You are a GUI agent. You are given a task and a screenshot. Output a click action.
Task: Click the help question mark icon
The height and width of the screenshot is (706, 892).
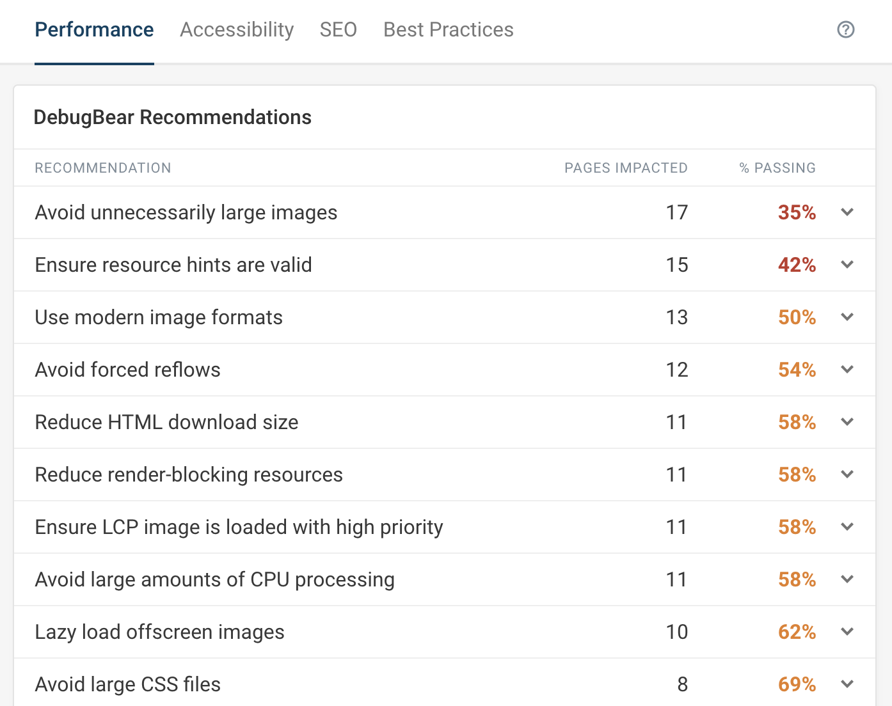(x=846, y=29)
